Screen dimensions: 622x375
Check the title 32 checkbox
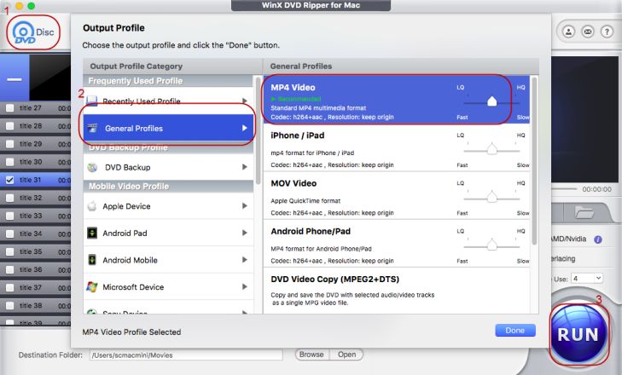click(x=10, y=198)
